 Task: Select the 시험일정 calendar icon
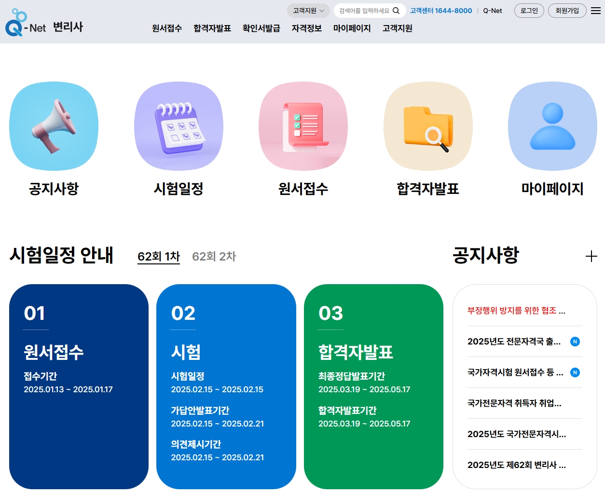pos(179,126)
